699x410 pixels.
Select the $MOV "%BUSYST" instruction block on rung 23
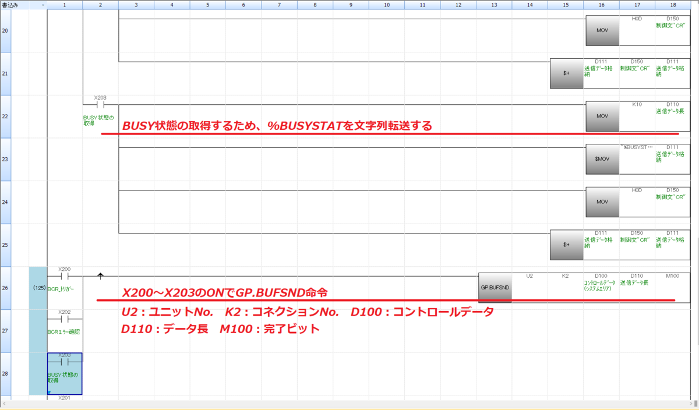point(602,158)
